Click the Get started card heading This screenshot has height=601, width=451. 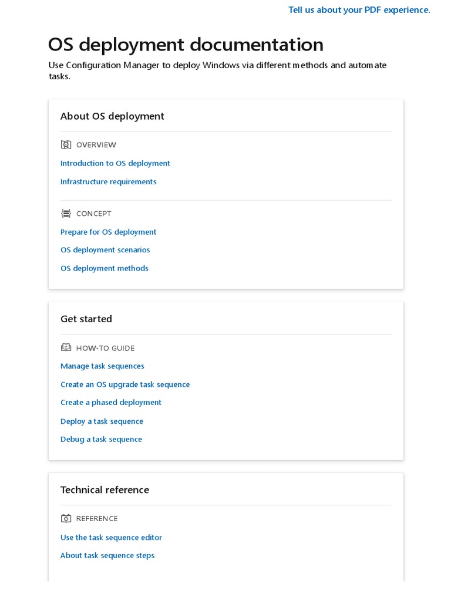point(86,319)
